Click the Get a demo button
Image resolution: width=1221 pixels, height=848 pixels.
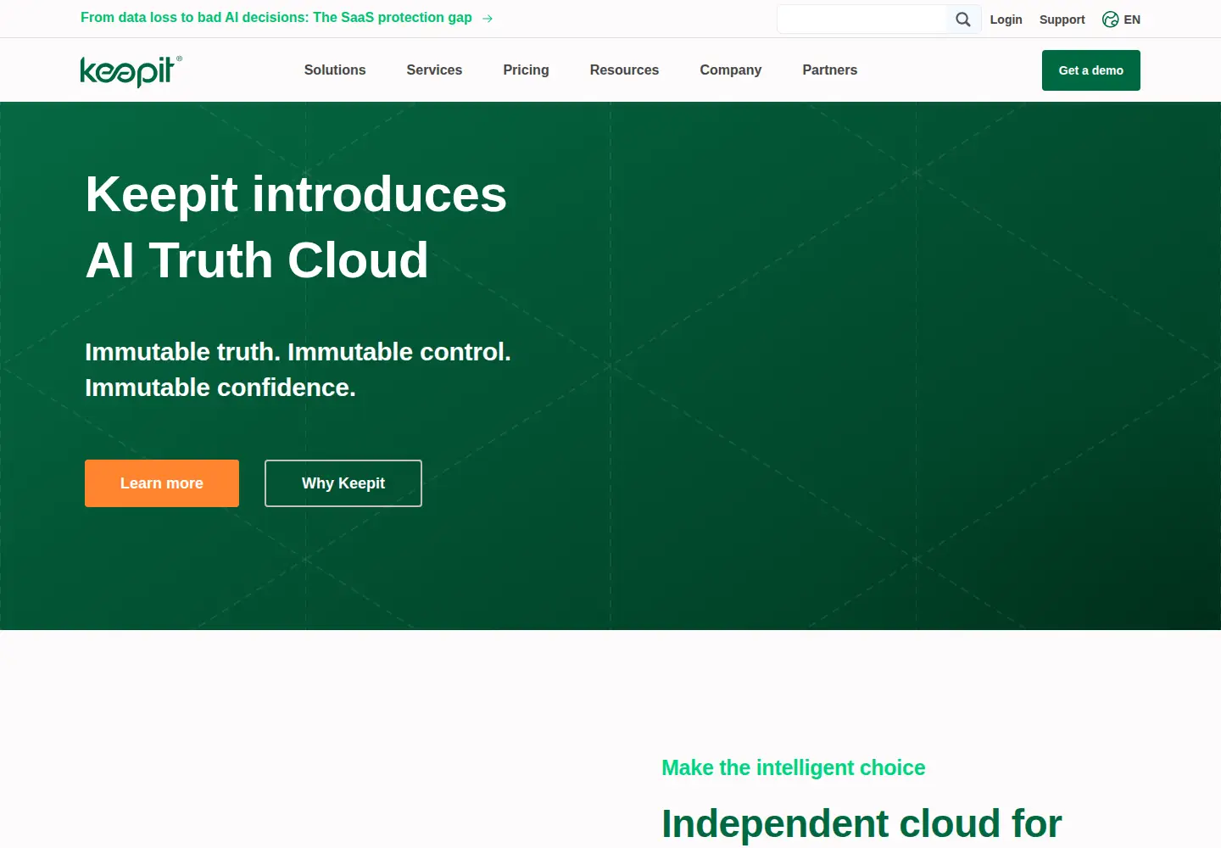click(x=1091, y=70)
